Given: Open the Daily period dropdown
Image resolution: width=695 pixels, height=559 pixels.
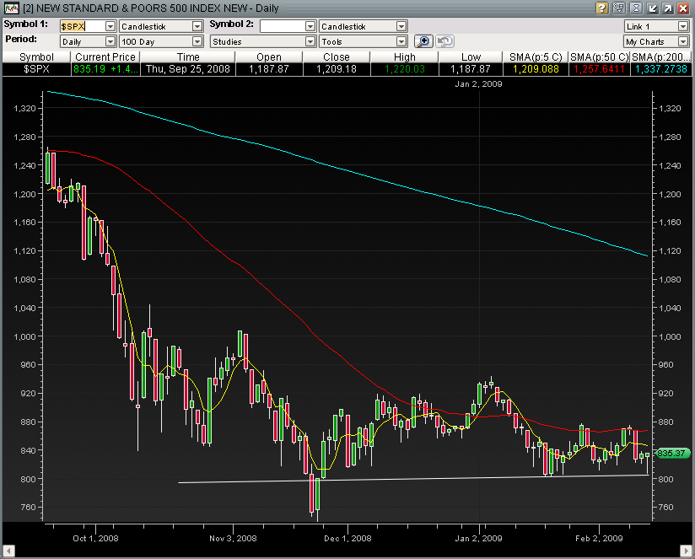Looking at the screenshot, I should pyautogui.click(x=110, y=41).
